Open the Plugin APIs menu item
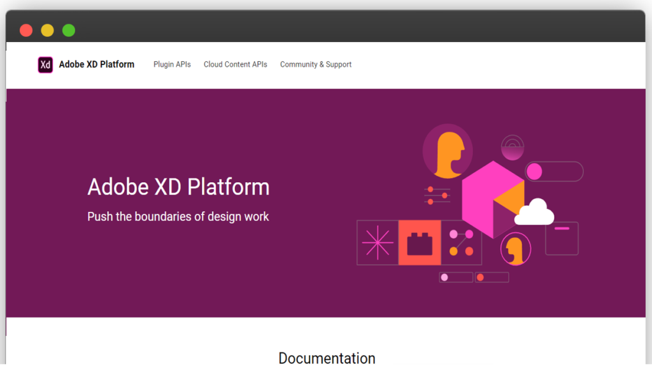 click(x=172, y=64)
